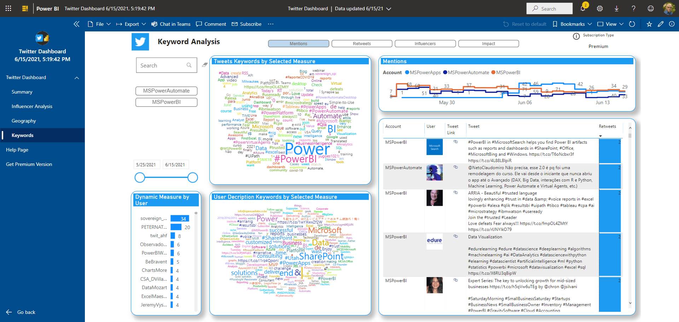This screenshot has height=322, width=679.
Task: Expand the View dropdown
Action: [x=610, y=24]
